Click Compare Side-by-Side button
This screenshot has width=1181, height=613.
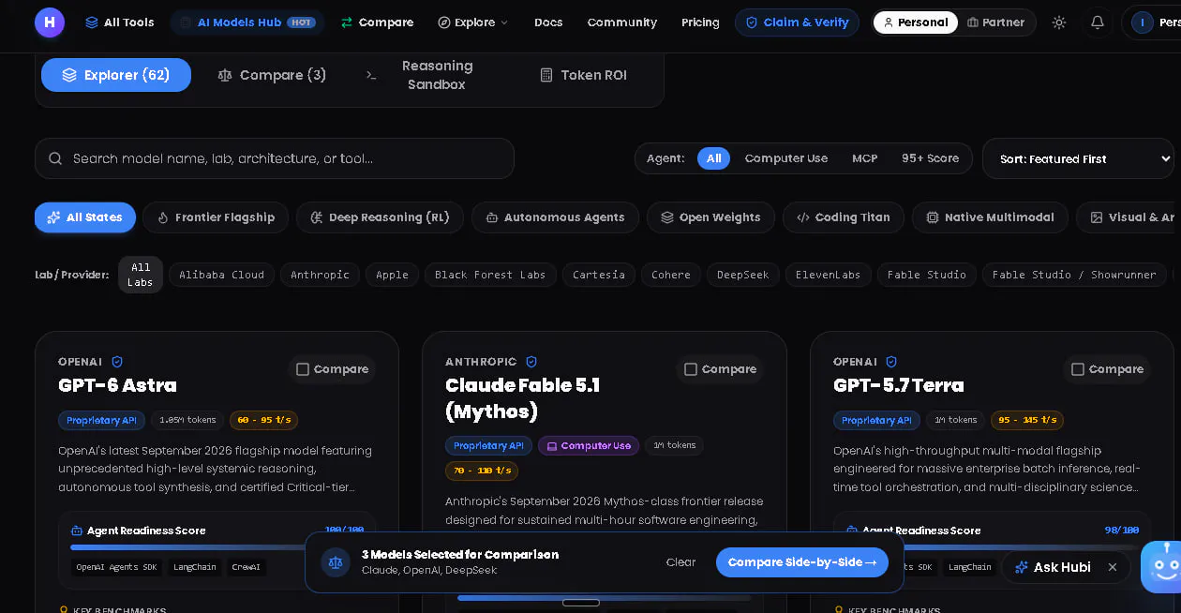click(802, 562)
